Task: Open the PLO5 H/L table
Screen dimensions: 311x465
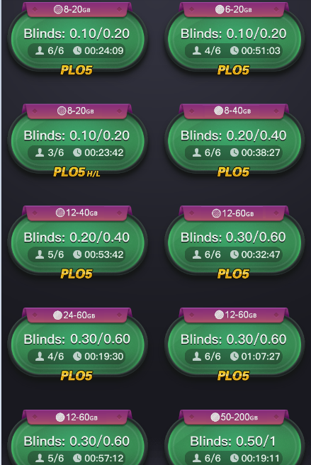Action: (x=77, y=141)
